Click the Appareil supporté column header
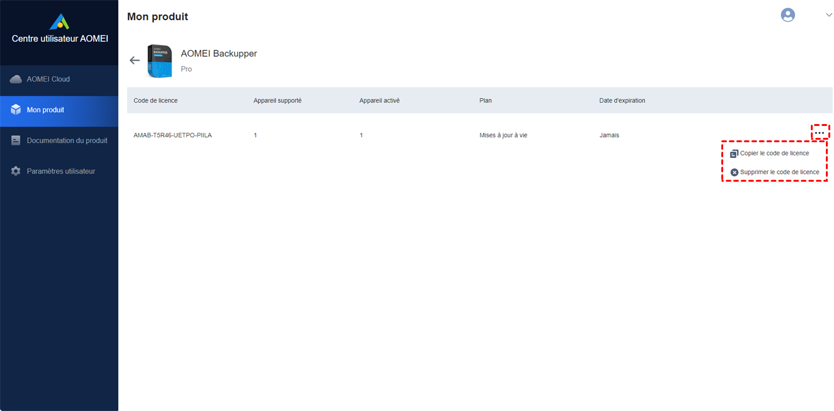Screen dimensions: 834x411 pyautogui.click(x=277, y=101)
